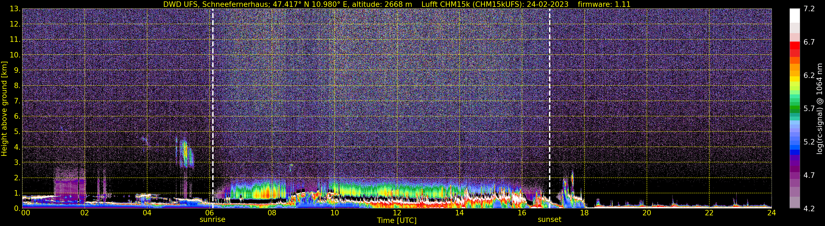Click the '14' tick label on the time axis
The image size is (825, 226).
pyautogui.click(x=459, y=213)
